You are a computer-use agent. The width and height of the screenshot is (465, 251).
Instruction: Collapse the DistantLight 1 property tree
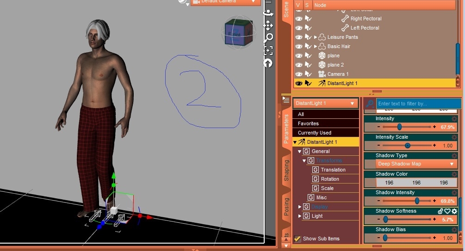(x=295, y=142)
